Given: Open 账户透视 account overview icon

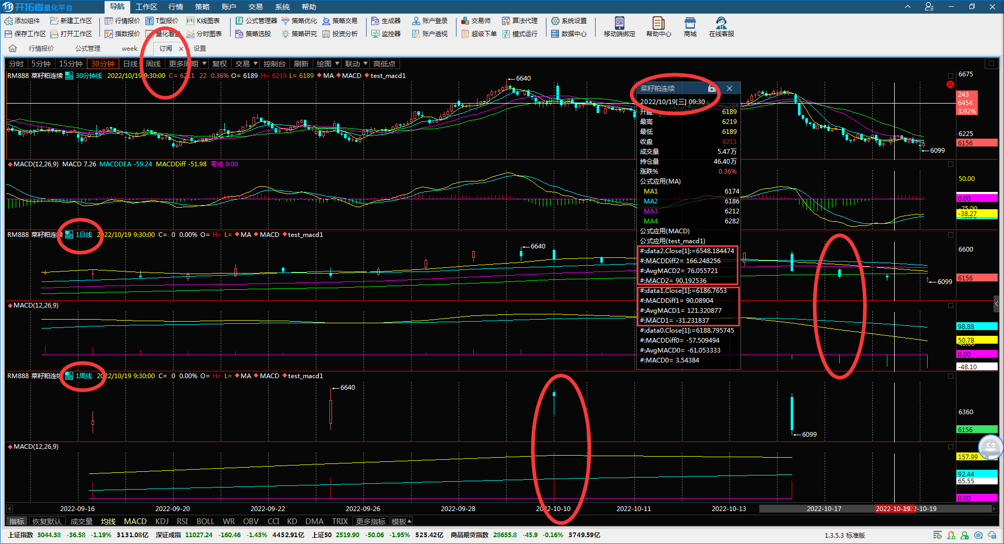Looking at the screenshot, I should [416, 34].
